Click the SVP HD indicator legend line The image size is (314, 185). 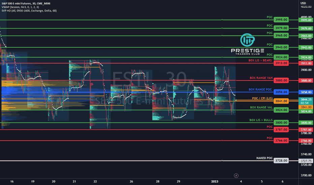coord(29,11)
